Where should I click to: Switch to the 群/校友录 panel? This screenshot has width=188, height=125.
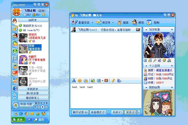click(x=33, y=93)
